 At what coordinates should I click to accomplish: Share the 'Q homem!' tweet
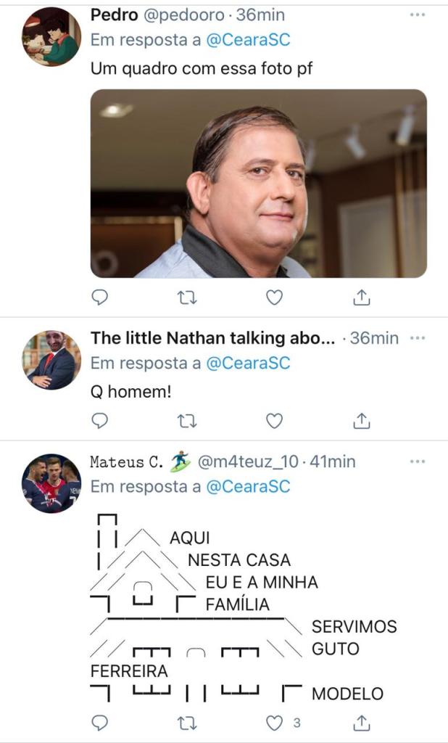(362, 421)
